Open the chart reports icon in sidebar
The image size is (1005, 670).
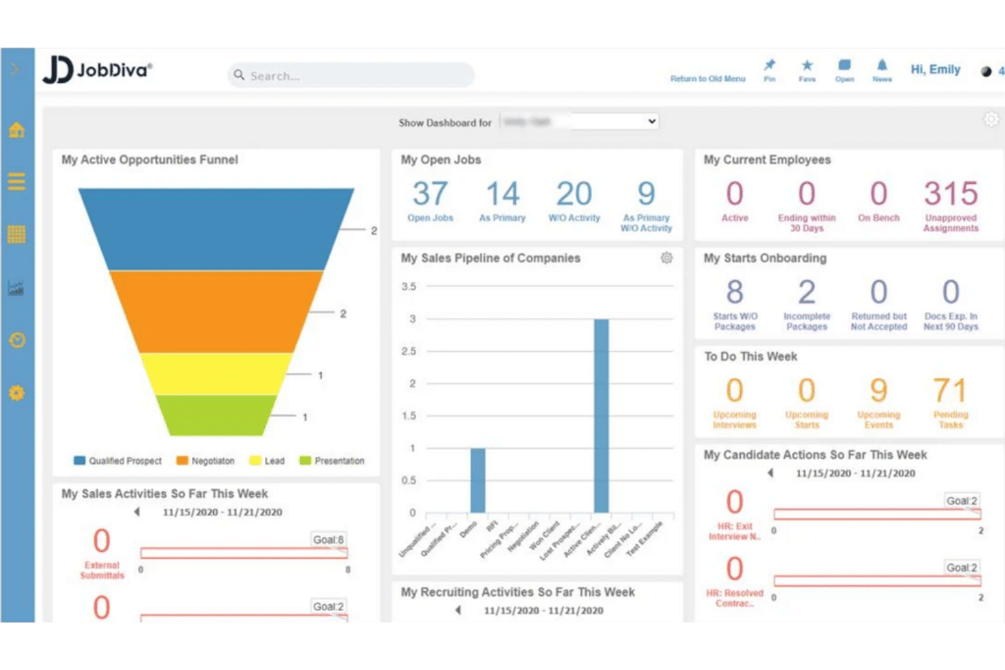tap(17, 288)
